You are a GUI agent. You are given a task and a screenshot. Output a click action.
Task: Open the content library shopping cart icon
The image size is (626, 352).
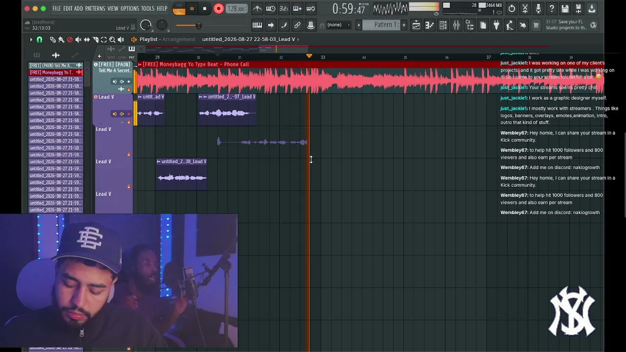pos(536,25)
